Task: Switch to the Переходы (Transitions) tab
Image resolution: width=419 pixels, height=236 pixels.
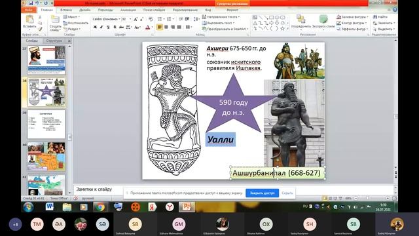Action: [105, 10]
